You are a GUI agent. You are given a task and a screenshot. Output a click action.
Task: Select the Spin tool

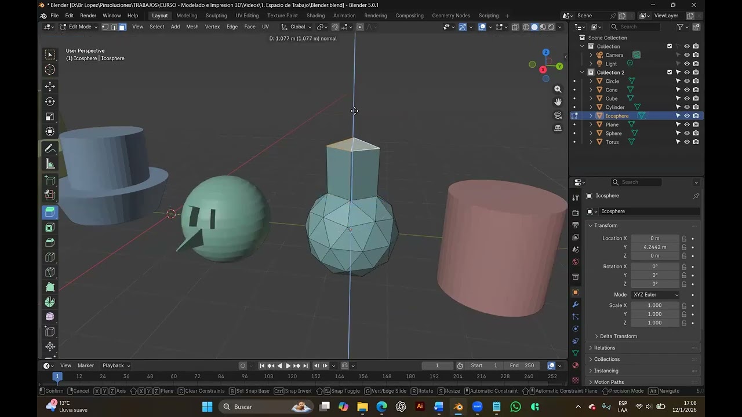pyautogui.click(x=50, y=302)
